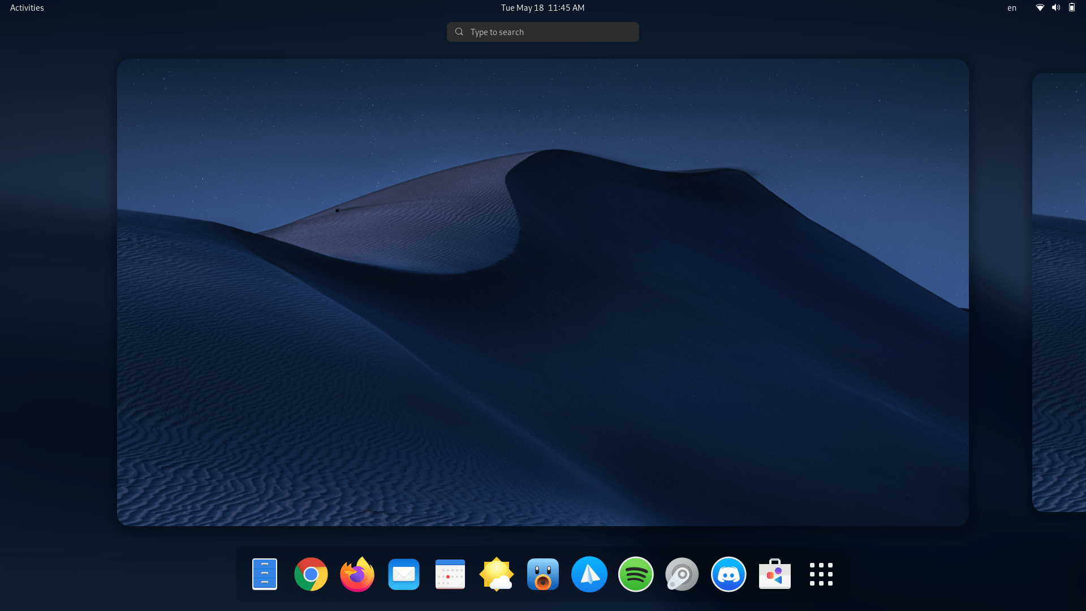1086x611 pixels.
Task: Launch Spotify from the dash
Action: point(635,574)
